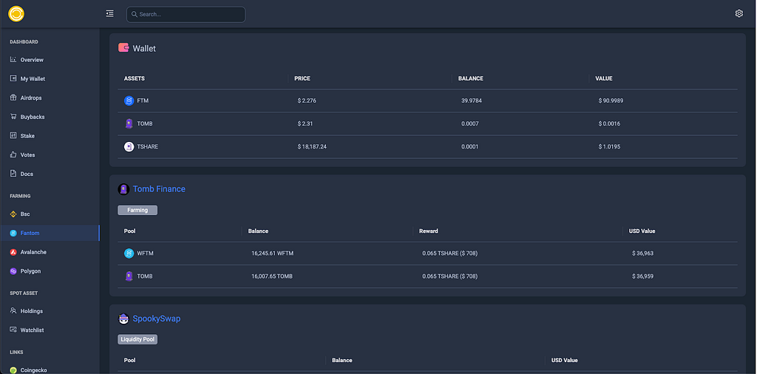The image size is (757, 374).
Task: Select Bsc farming network
Action: click(25, 214)
